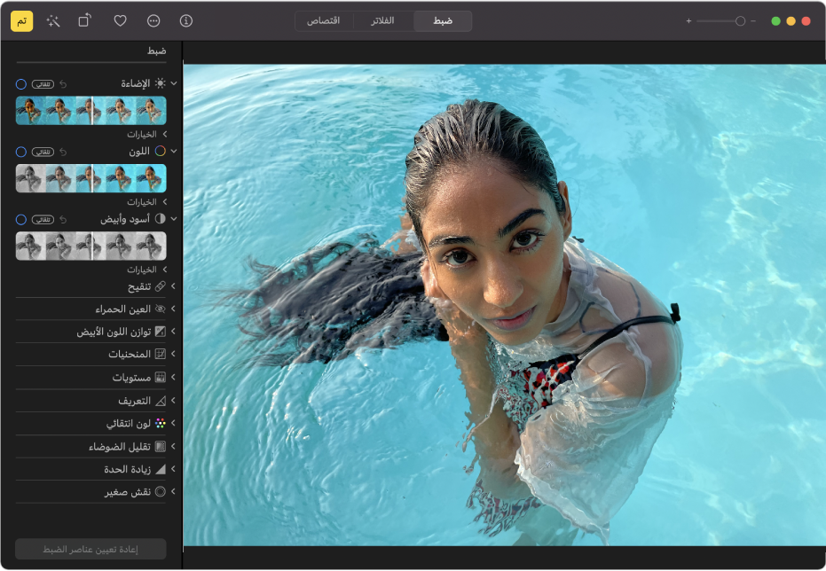Click the red-eye icon (العين الحمراء)
Viewport: 826px width, 571px height.
coord(161,309)
